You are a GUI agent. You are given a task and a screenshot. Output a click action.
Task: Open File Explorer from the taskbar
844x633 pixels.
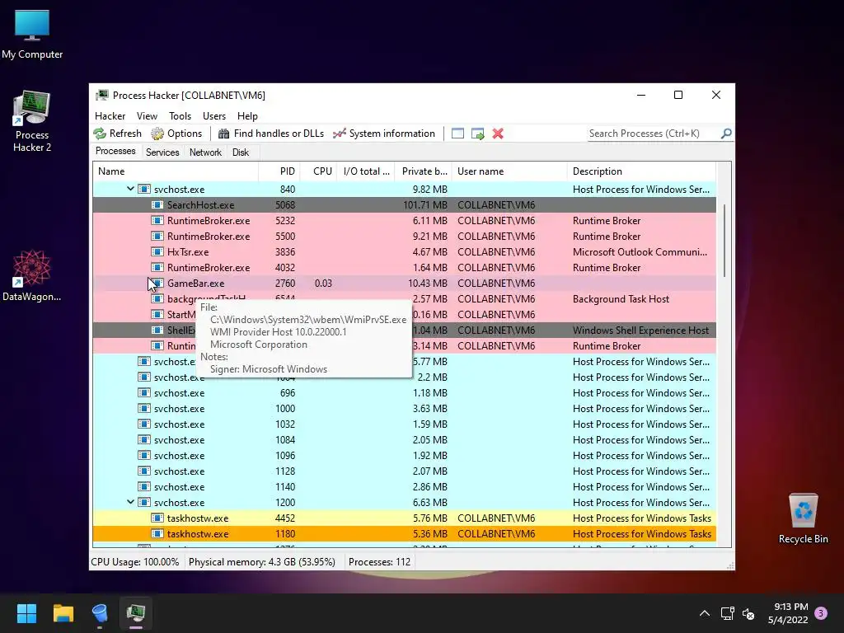[x=63, y=613]
